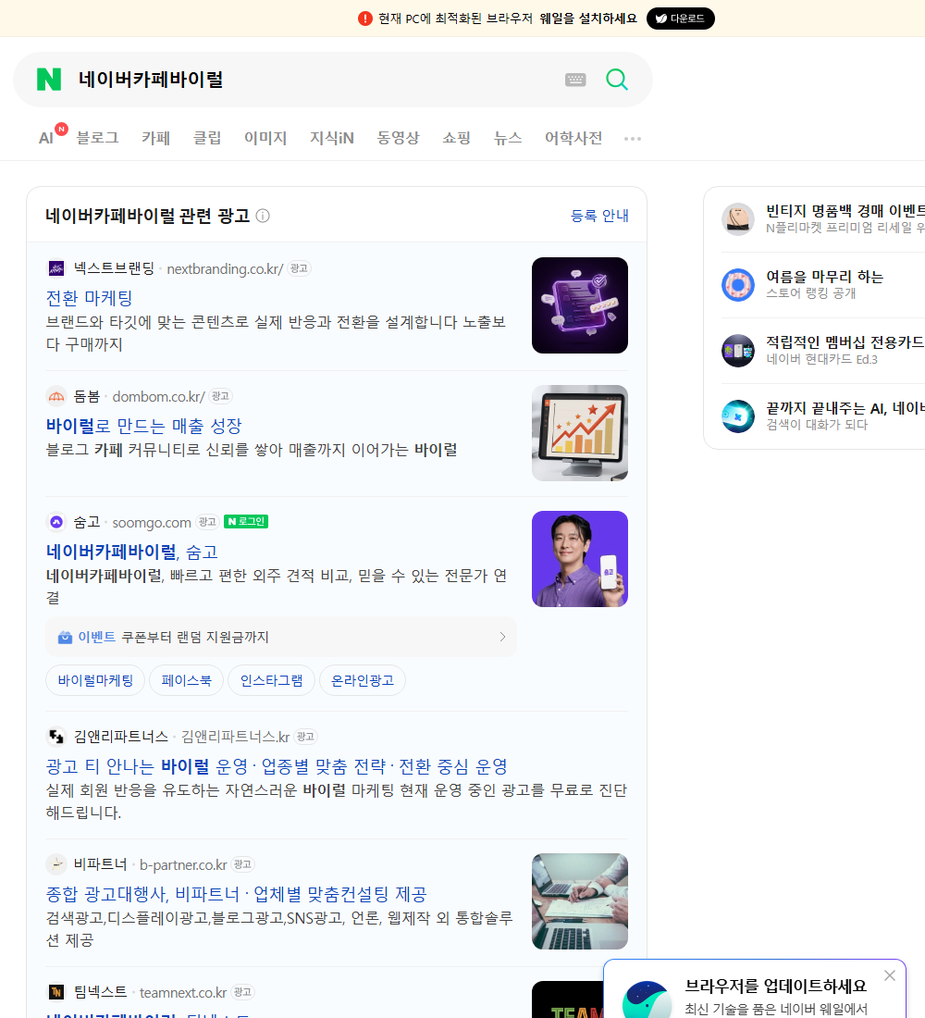Open 종합 광고대행사, 비파트너 link
Image resolution: width=925 pixels, height=1018 pixels.
click(236, 894)
